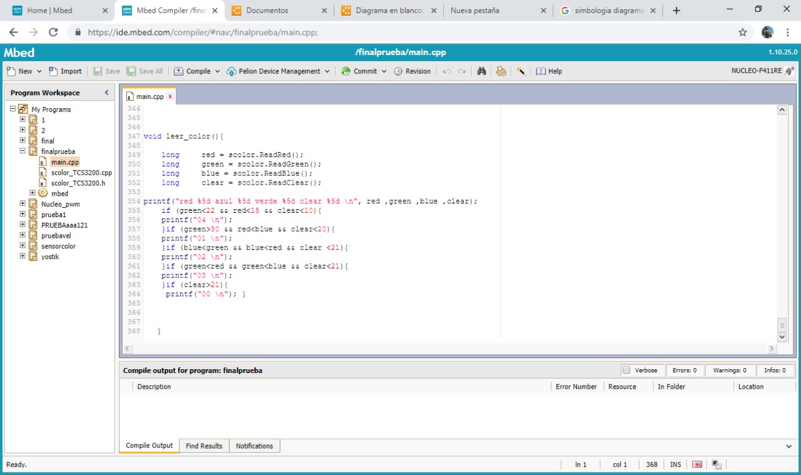Screen dimensions: 801x475
Task: Open Pelion Device Management dropdown
Action: (x=327, y=71)
